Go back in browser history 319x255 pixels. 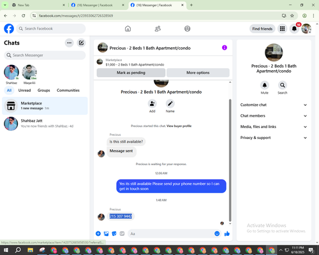(6, 16)
